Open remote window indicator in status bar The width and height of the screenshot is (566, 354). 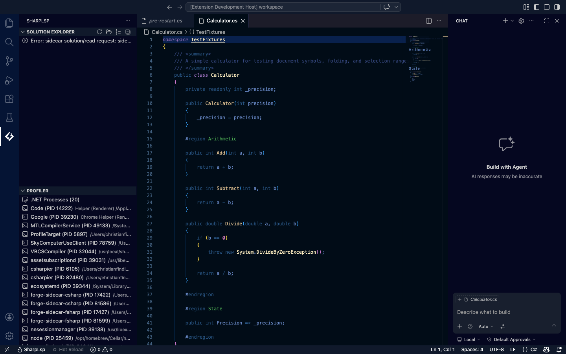[x=7, y=349]
